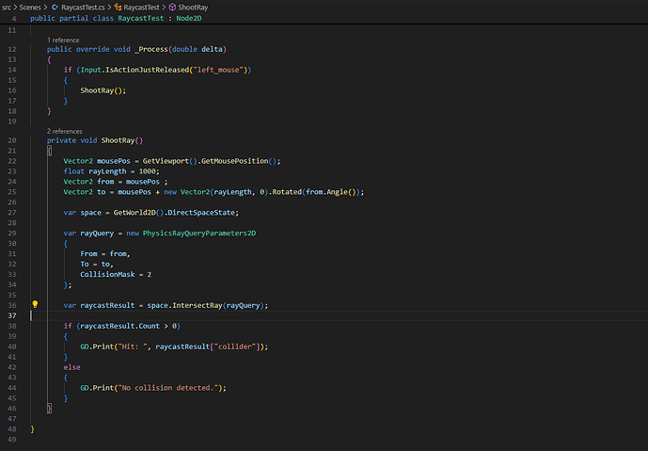This screenshot has width=648, height=451.
Task: Click the 'IsActionJustReleased' call on line 14
Action: (x=147, y=70)
